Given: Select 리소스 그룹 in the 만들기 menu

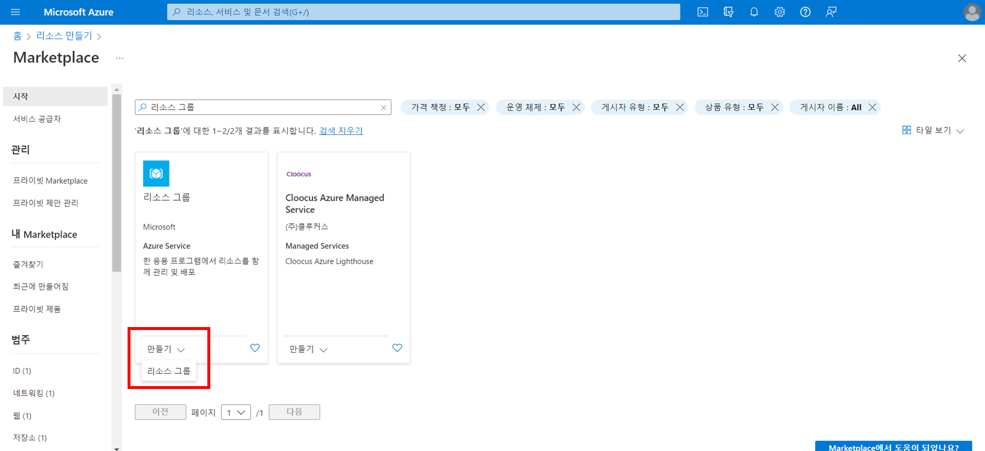Looking at the screenshot, I should (169, 371).
